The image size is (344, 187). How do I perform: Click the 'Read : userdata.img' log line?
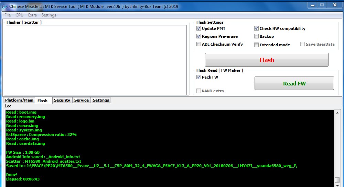tap(25, 143)
